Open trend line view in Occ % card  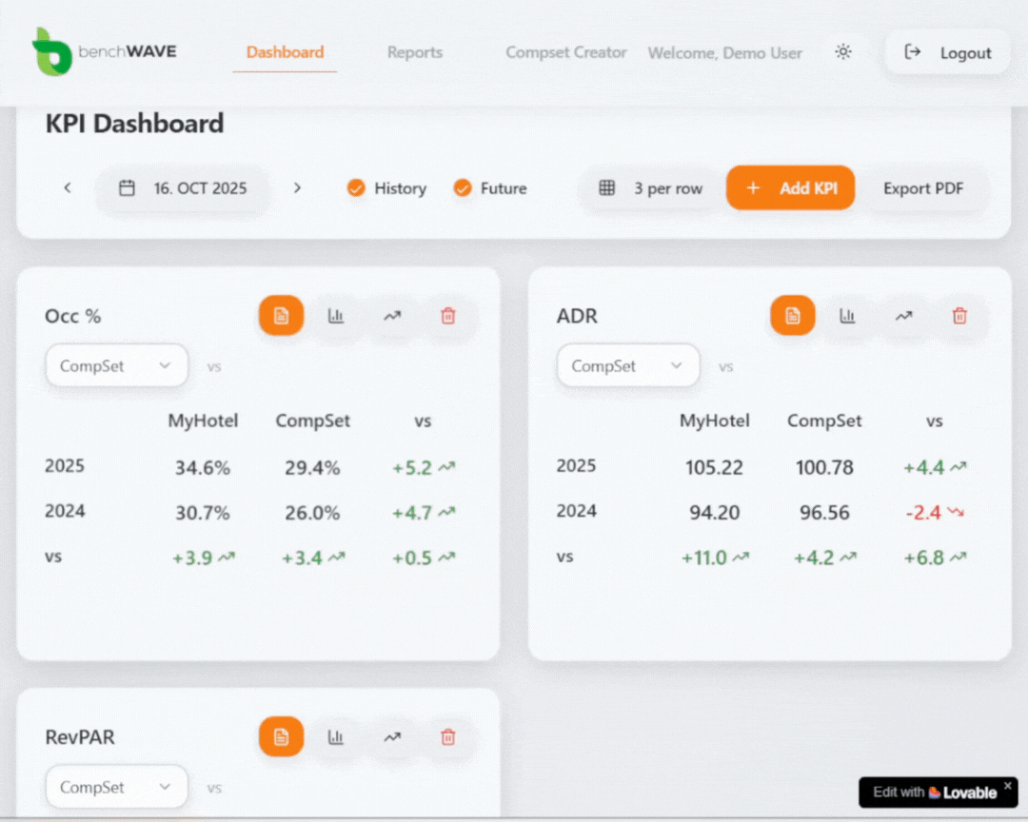point(392,316)
